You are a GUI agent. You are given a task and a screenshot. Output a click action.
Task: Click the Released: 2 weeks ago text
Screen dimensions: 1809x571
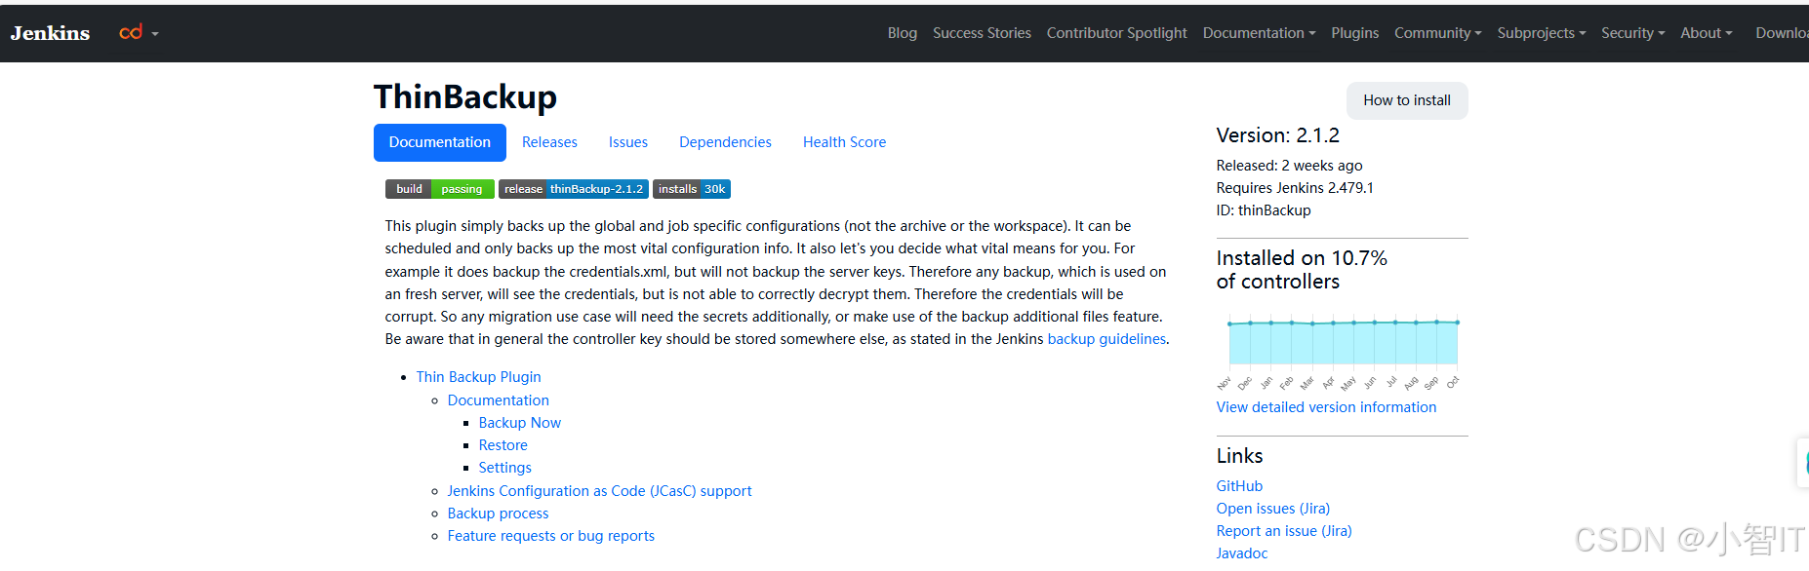(1289, 166)
